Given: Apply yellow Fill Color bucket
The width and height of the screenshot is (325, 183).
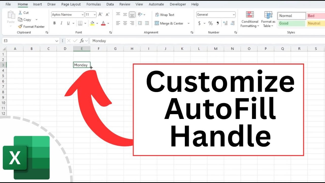Looking at the screenshot, I should 92,23.
